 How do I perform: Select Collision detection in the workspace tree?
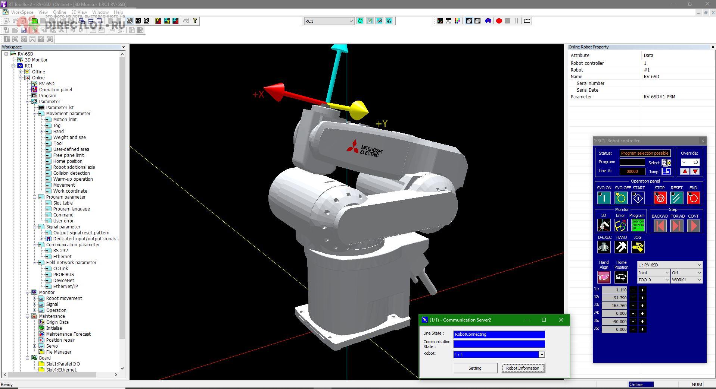tap(71, 173)
